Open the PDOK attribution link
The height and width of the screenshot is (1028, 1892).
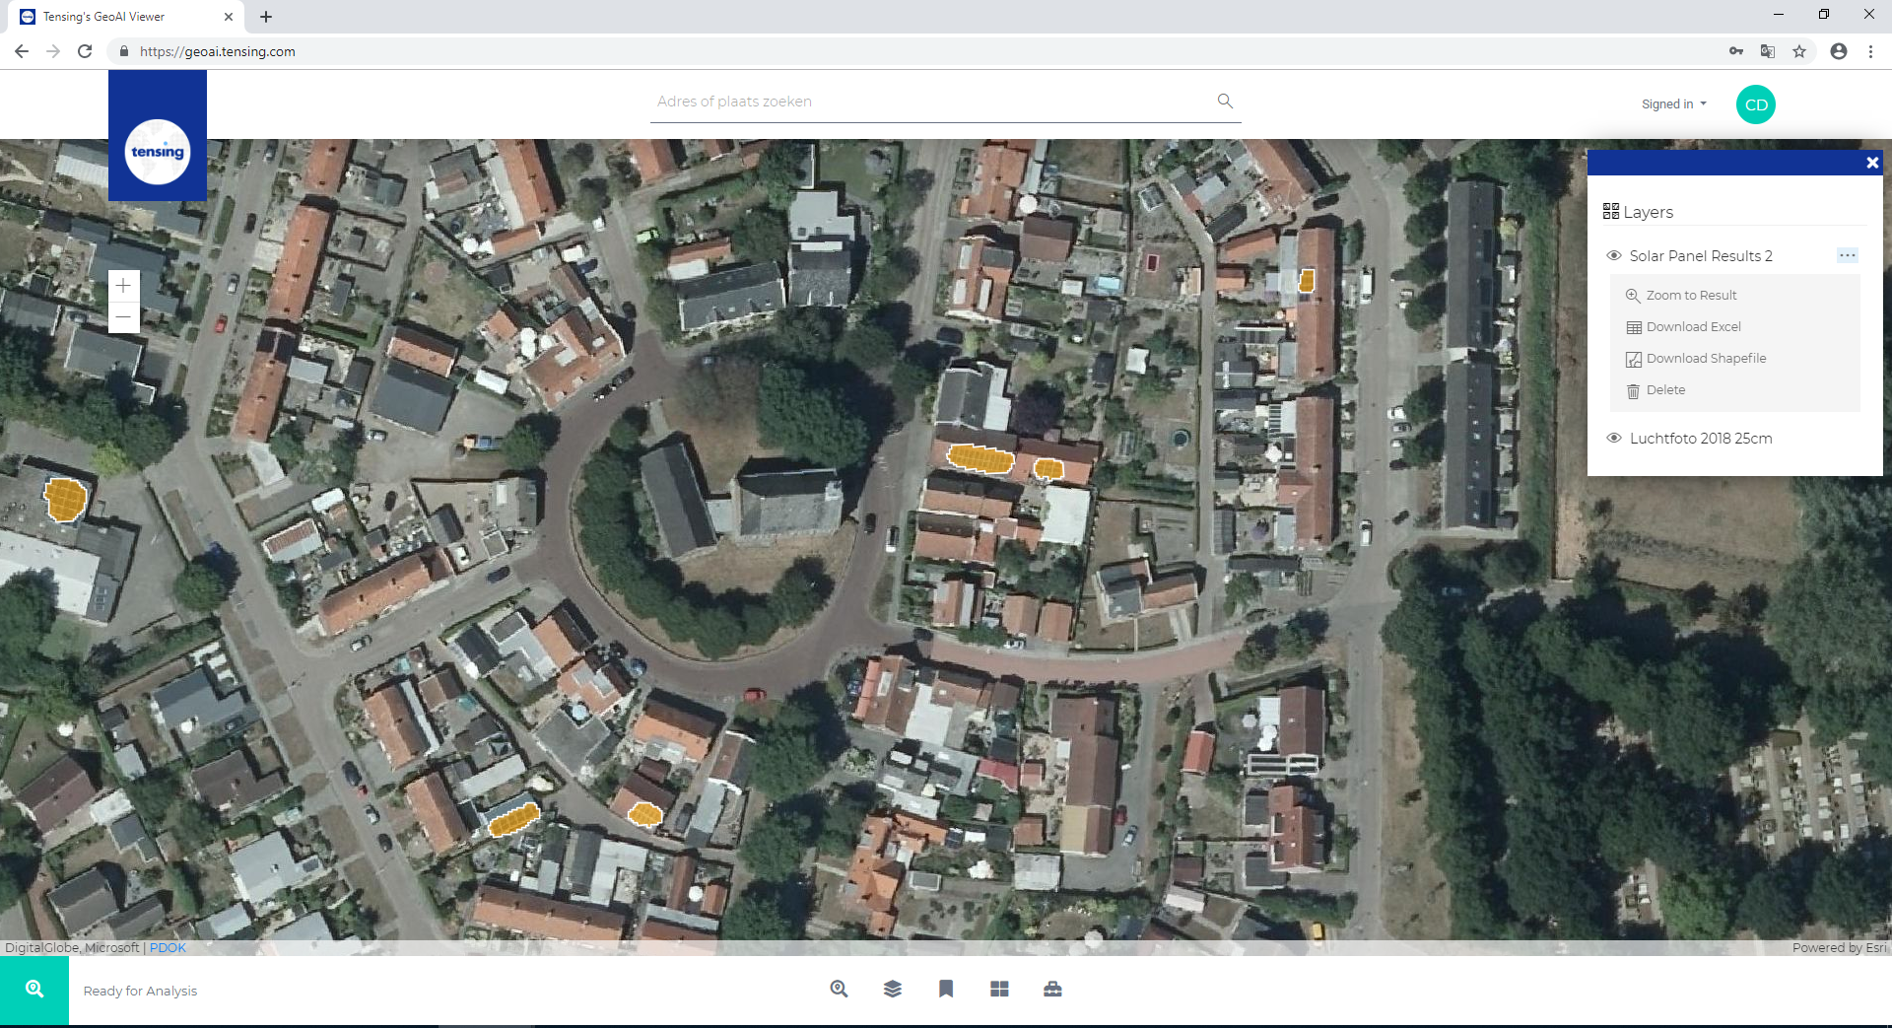(168, 947)
